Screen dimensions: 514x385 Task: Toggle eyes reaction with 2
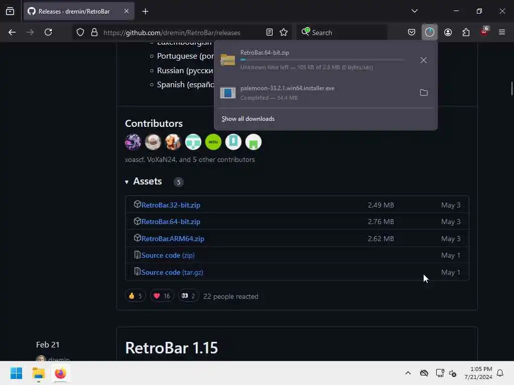pos(188,296)
